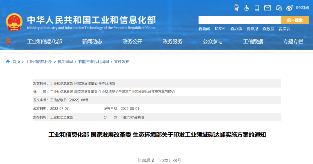Screen dimensions: 313x164
Task: Click the document number 工信部联节〔2022〕88号 below headline
Action: point(157,161)
